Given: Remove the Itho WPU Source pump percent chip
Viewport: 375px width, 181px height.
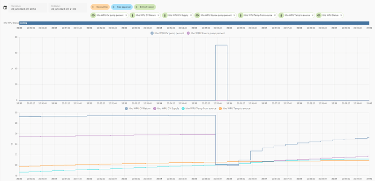Looking at the screenshot, I should tap(234, 15).
